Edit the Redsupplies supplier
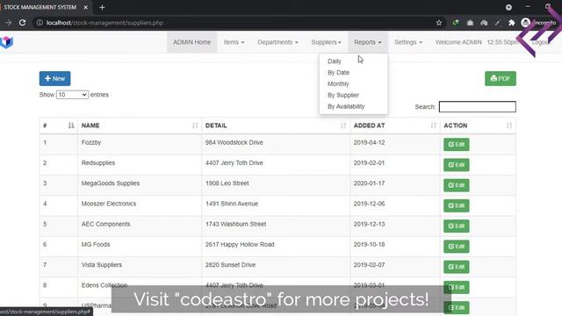The width and height of the screenshot is (562, 316). tap(457, 165)
